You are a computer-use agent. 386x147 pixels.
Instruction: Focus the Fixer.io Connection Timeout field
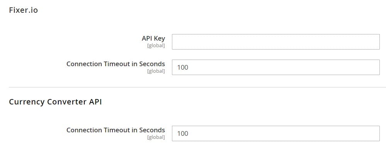[x=276, y=67]
